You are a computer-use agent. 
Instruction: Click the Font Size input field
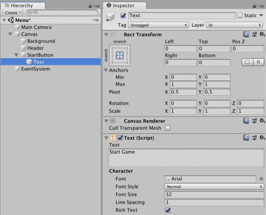[214, 194]
